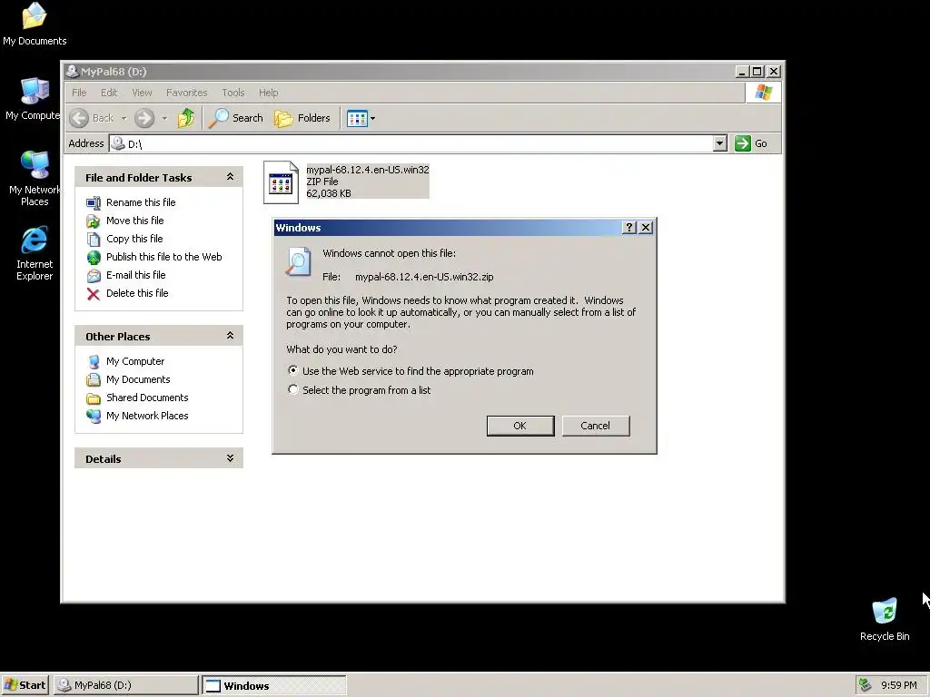Viewport: 930px width, 697px height.
Task: Click the Windows flag logo in Explorer
Action: pyautogui.click(x=763, y=93)
